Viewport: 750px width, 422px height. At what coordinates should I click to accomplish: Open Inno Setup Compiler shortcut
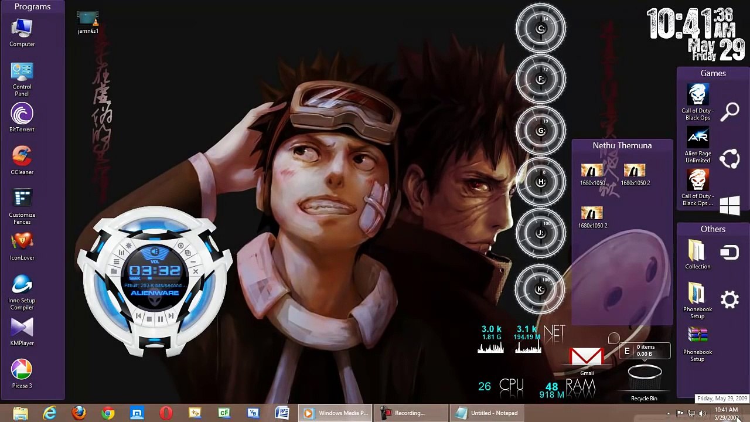pos(22,292)
